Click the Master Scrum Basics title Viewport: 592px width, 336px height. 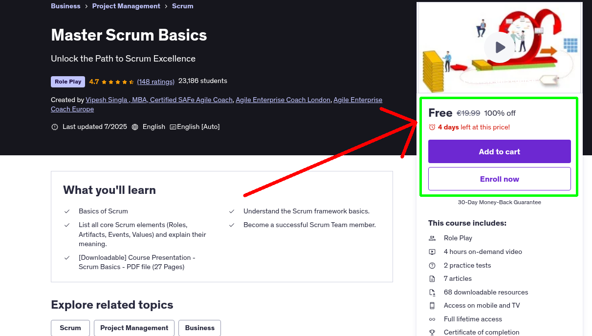coord(129,35)
